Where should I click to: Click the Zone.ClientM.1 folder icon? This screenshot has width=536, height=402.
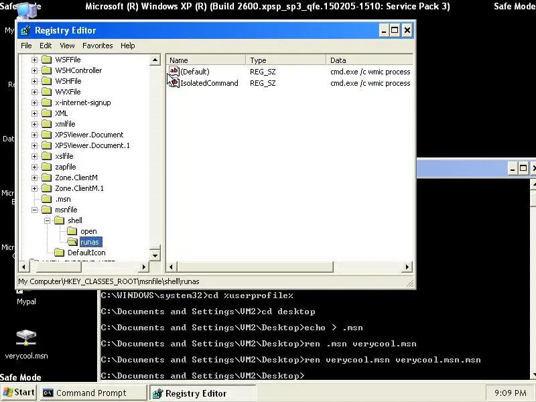tap(46, 188)
